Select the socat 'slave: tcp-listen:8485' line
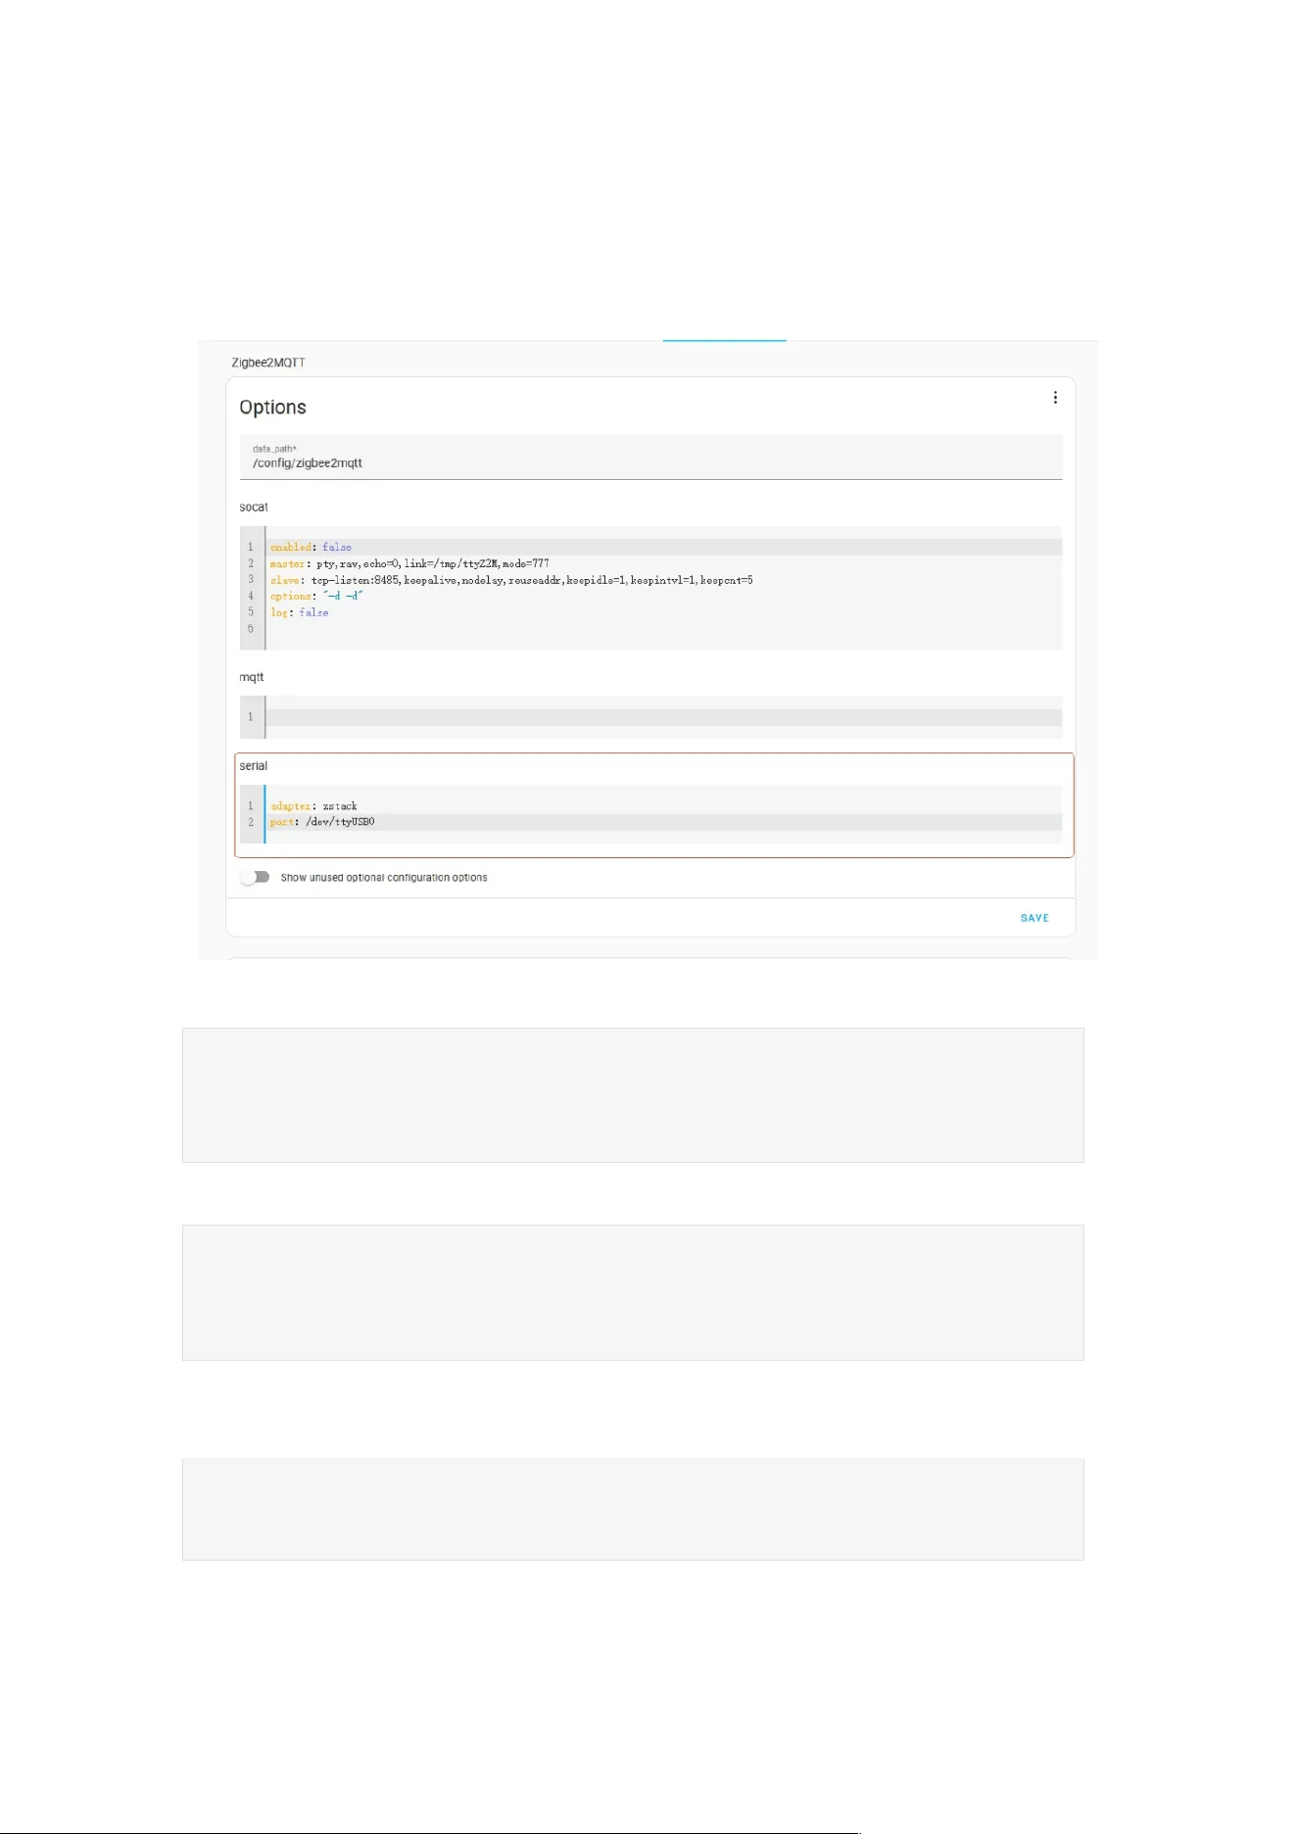The width and height of the screenshot is (1297, 1834). 664,580
